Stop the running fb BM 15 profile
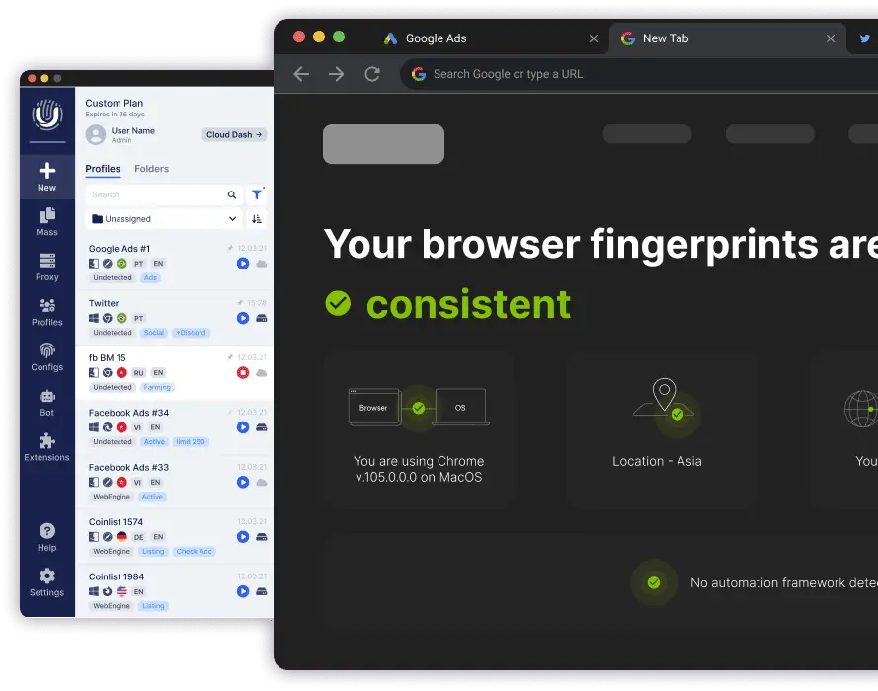 click(x=243, y=373)
